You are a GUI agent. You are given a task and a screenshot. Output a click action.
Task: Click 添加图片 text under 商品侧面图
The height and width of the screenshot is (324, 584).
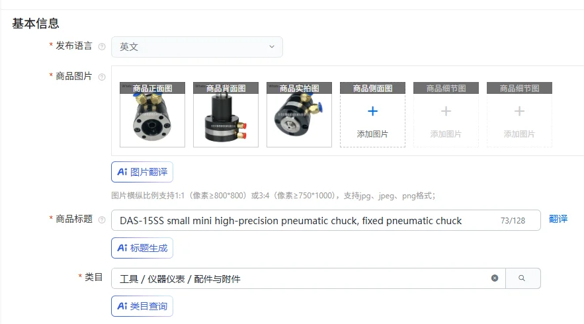pyautogui.click(x=372, y=134)
